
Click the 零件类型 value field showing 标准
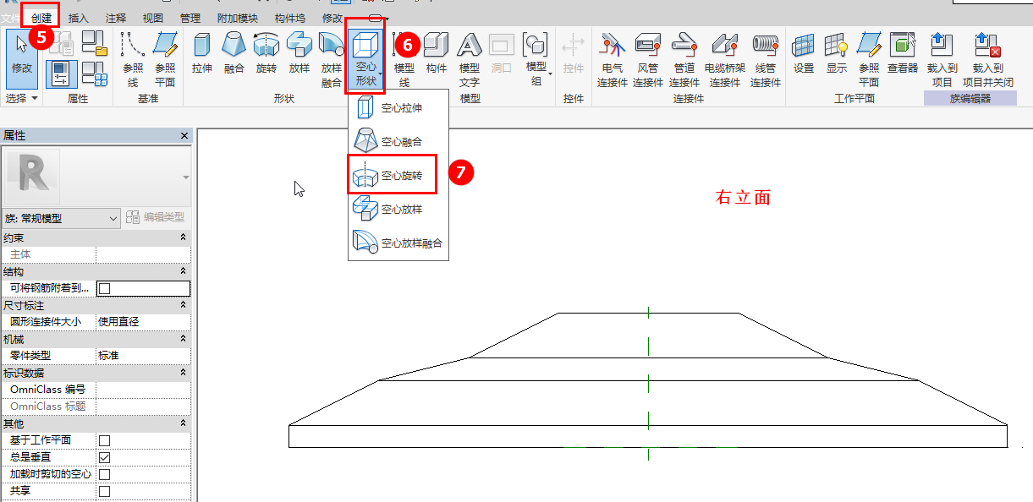(x=144, y=356)
